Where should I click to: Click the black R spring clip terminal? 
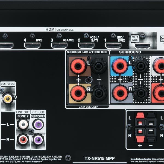(151, 135)
